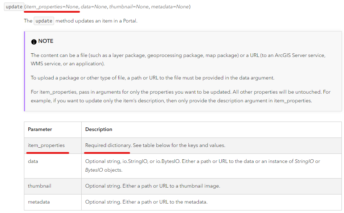344x213 pixels.
Task: Click the info icon beside NOTE
Action: pos(34,42)
